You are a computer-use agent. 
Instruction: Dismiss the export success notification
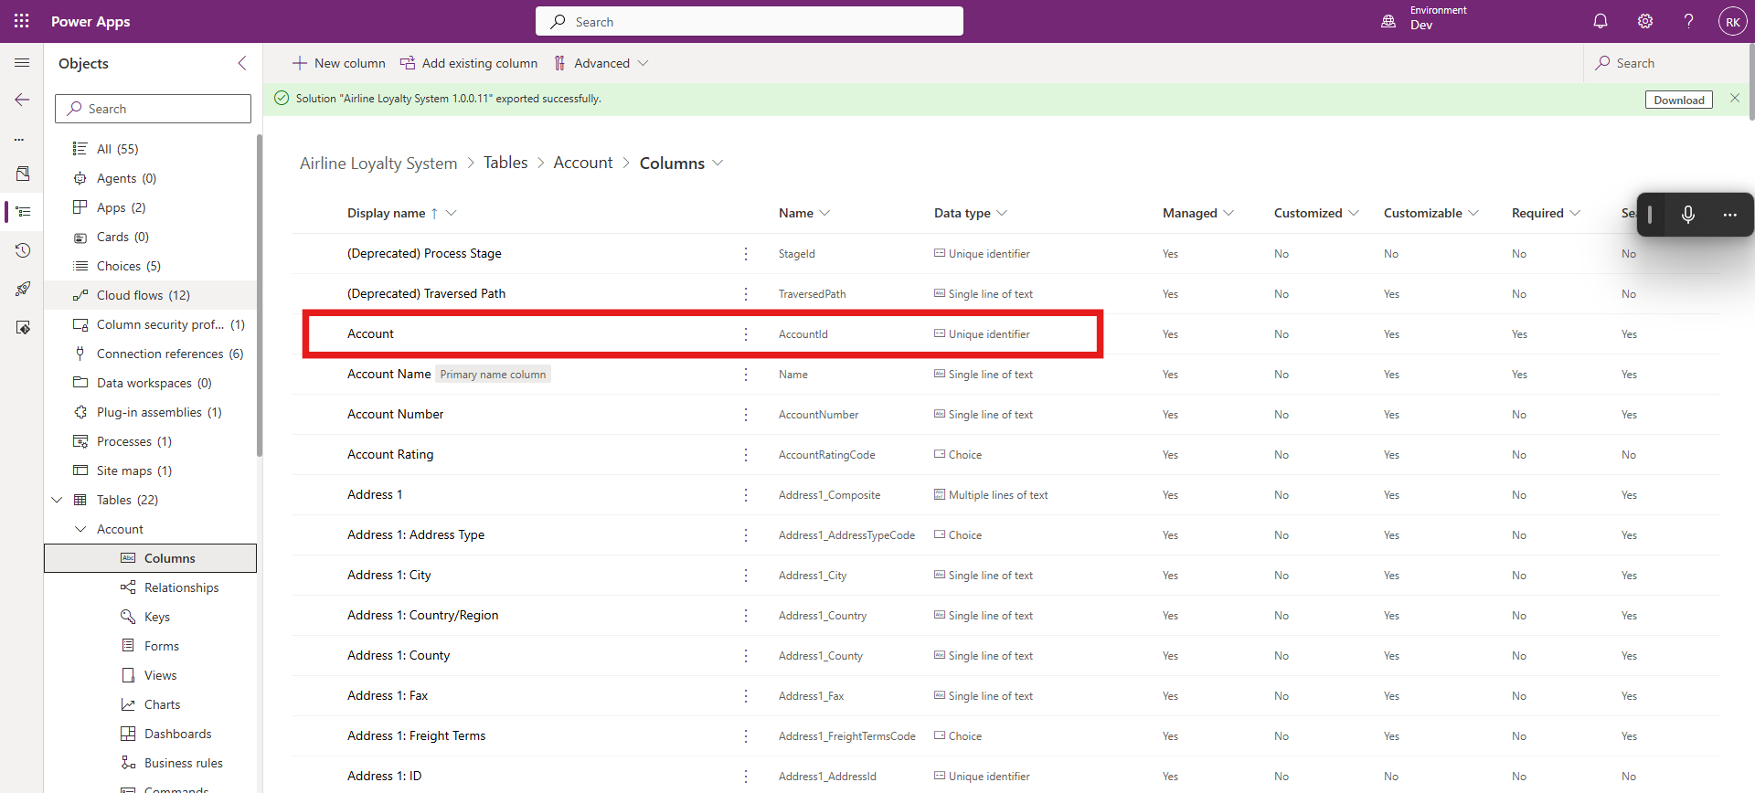click(1734, 98)
